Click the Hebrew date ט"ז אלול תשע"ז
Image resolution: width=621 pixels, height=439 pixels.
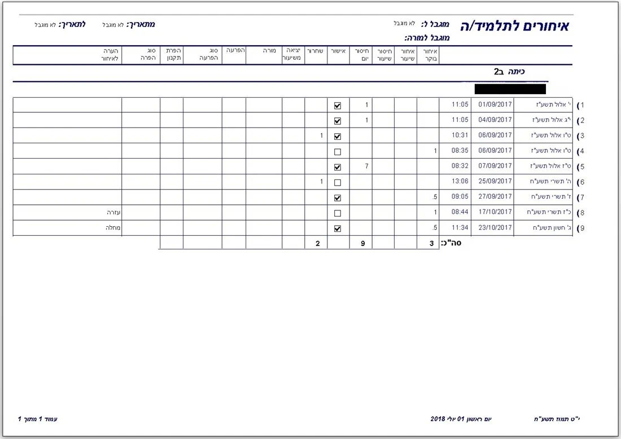click(x=551, y=166)
